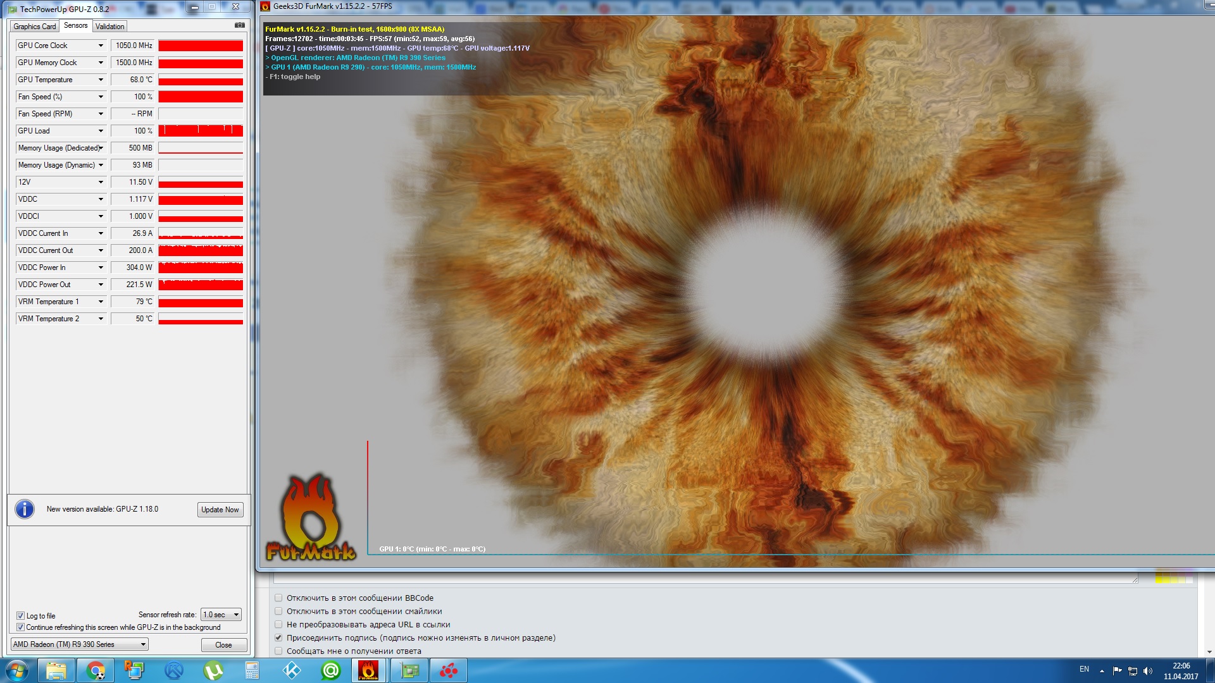Open the Sensor refresh rate dropdown

pyautogui.click(x=221, y=615)
